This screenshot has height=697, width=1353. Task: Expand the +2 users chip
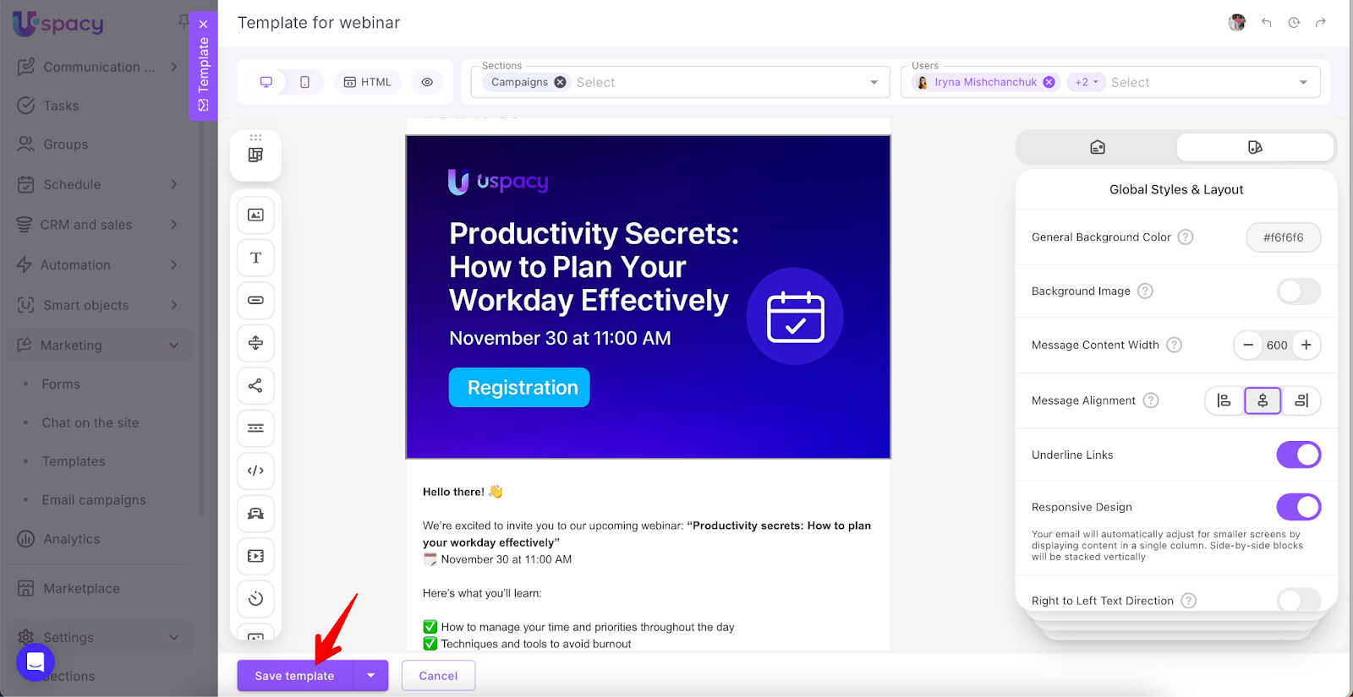click(1086, 82)
